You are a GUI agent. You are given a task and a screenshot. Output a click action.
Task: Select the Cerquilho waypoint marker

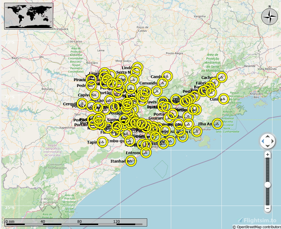(x=82, y=104)
